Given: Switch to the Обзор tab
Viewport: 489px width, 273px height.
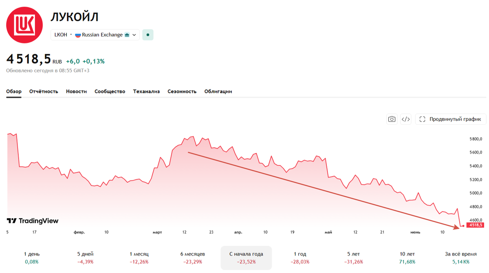Looking at the screenshot, I should click(14, 91).
